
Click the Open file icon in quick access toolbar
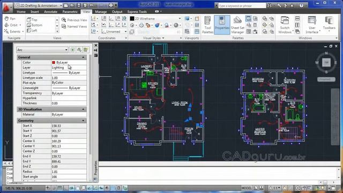pyautogui.click(x=72, y=5)
